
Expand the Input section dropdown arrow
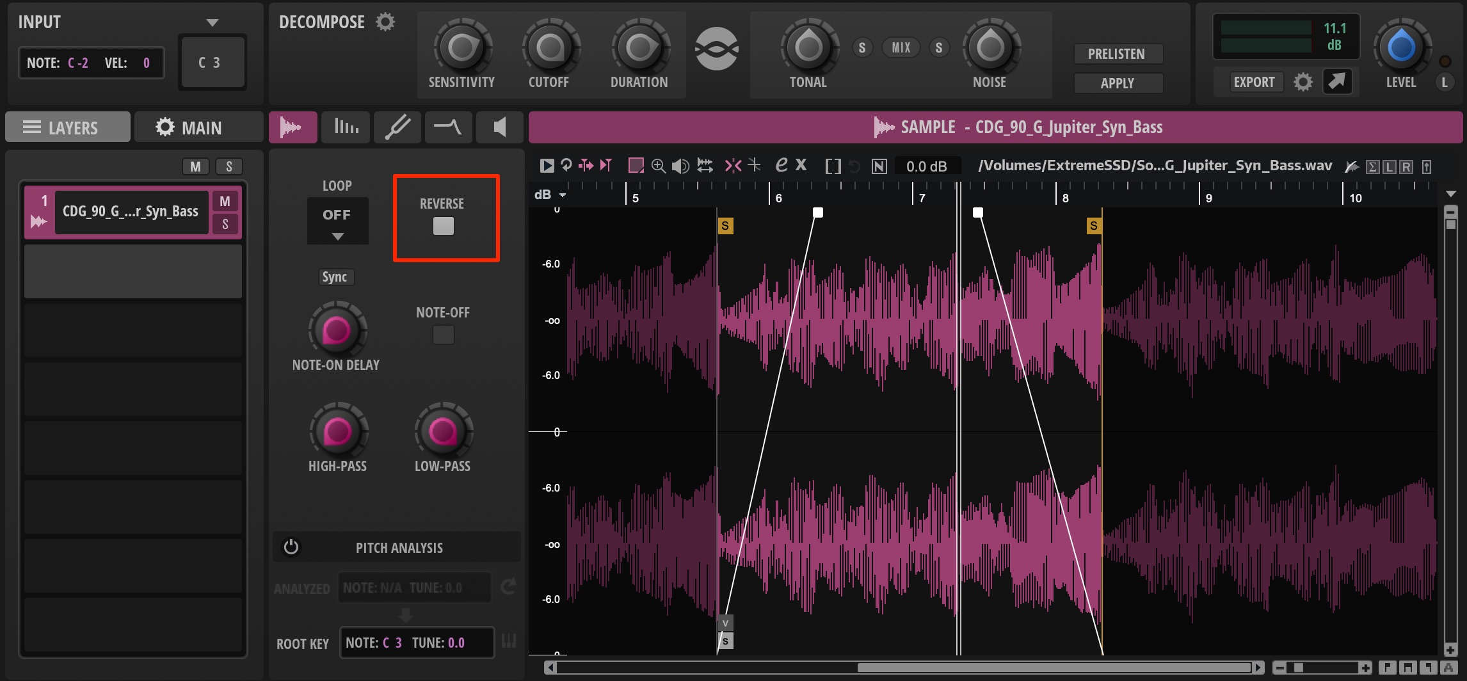coord(212,23)
